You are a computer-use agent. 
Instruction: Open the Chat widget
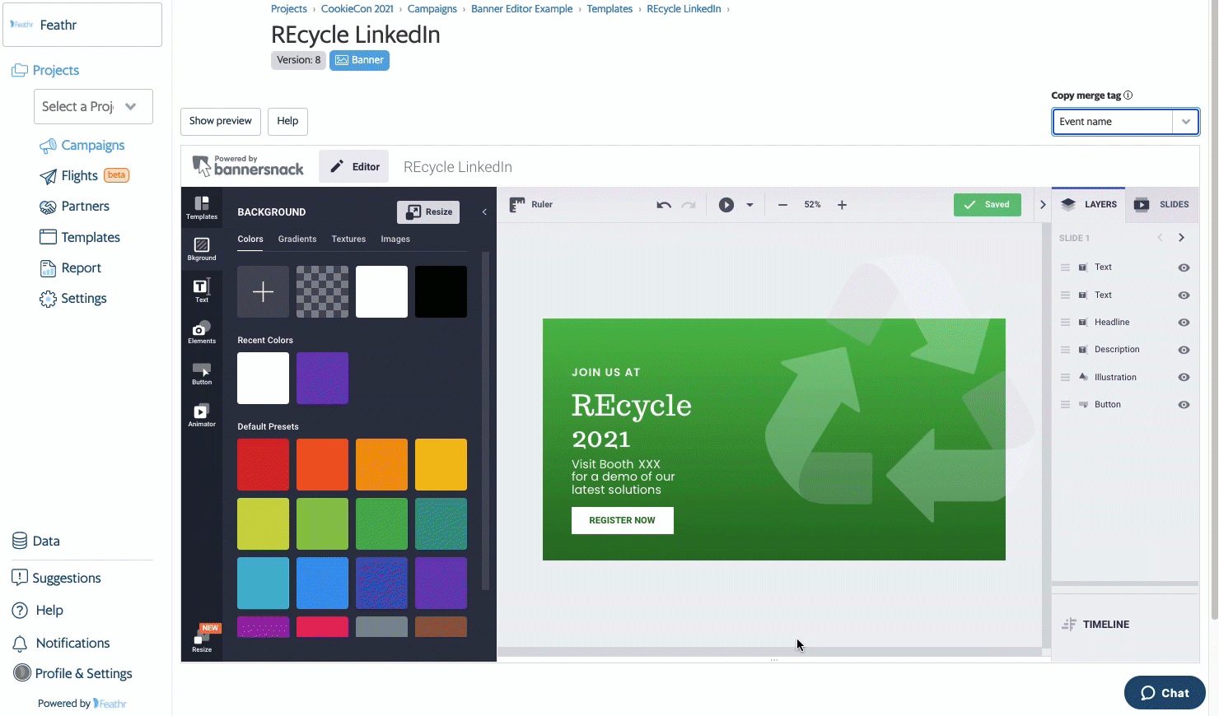1165,693
